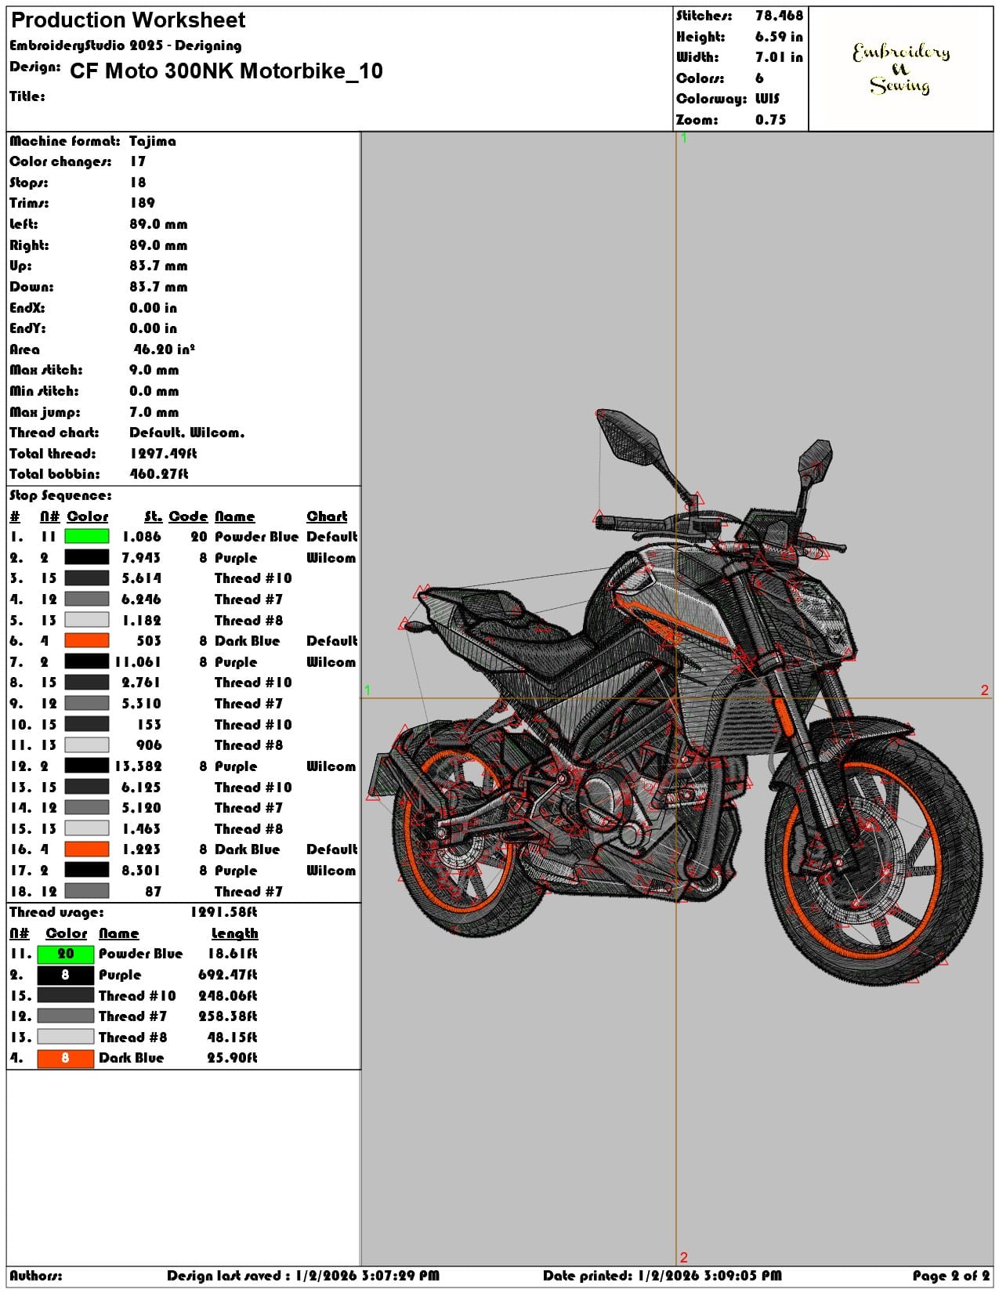Click the Color column header in stop sequence

[88, 516]
